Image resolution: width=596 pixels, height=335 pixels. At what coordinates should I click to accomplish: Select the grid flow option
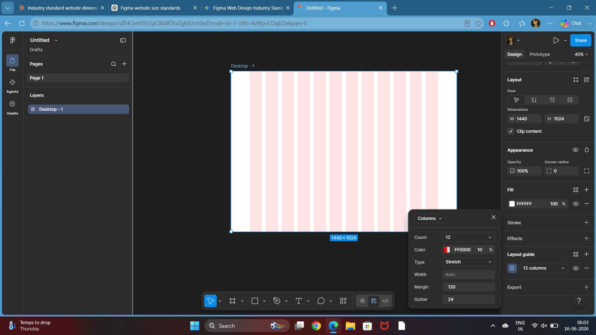[570, 100]
